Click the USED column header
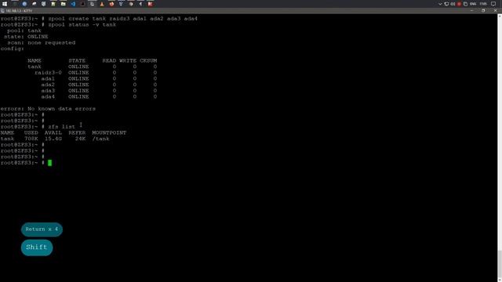 pyautogui.click(x=31, y=132)
